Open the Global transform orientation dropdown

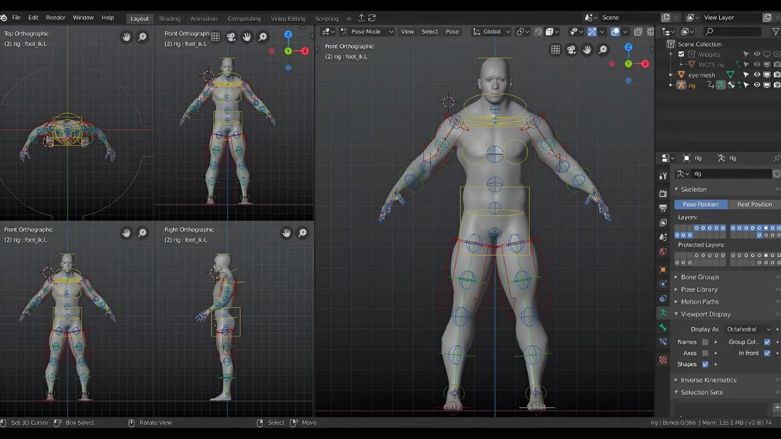492,31
